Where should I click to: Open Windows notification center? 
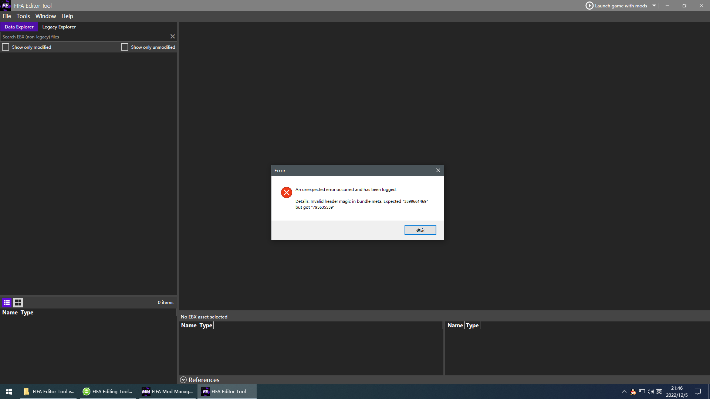698,392
